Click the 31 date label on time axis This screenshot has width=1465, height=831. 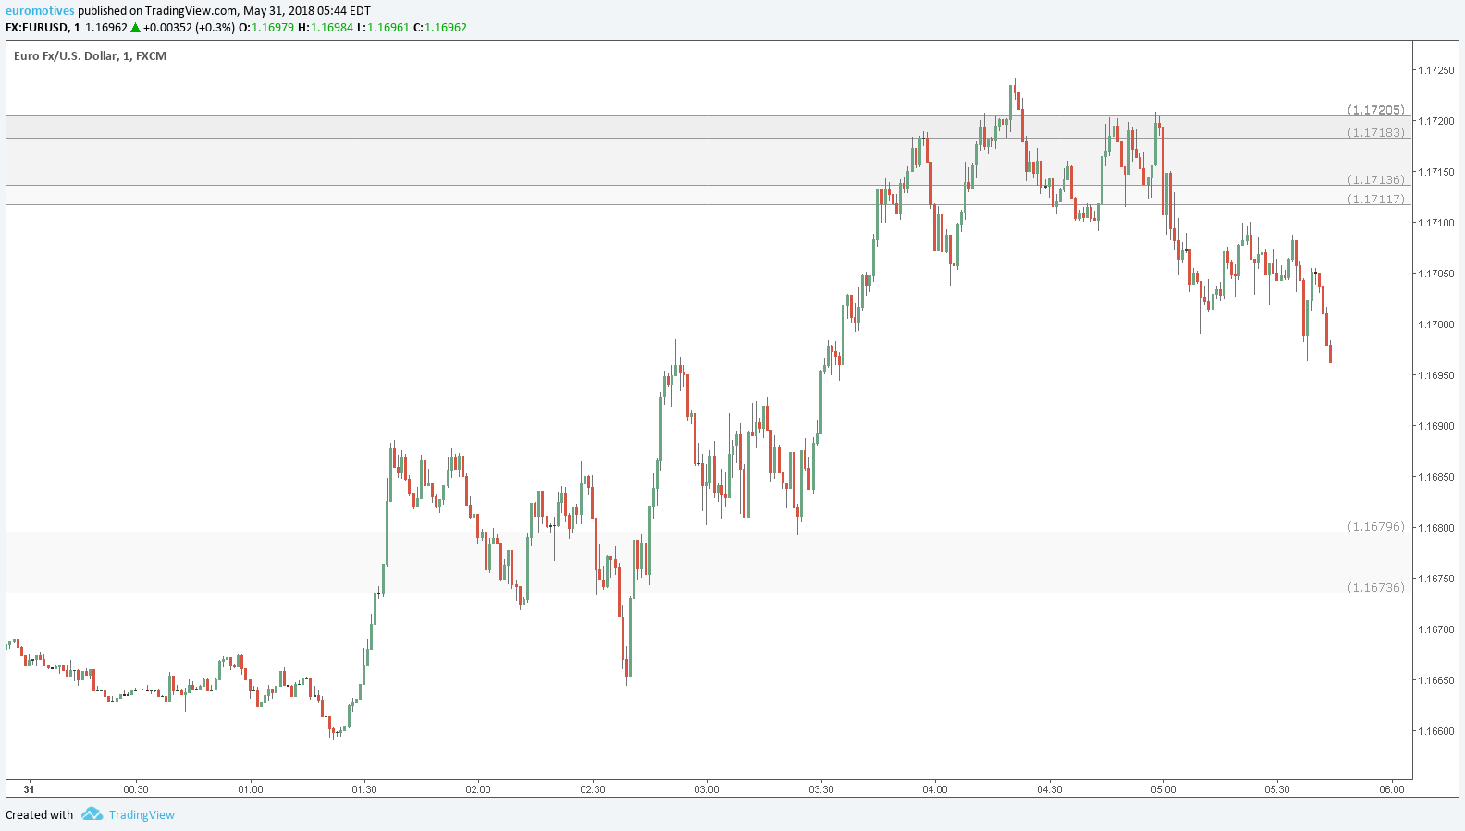pyautogui.click(x=30, y=789)
